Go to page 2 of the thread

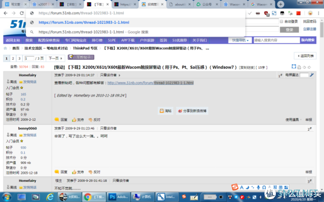click(x=13, y=58)
